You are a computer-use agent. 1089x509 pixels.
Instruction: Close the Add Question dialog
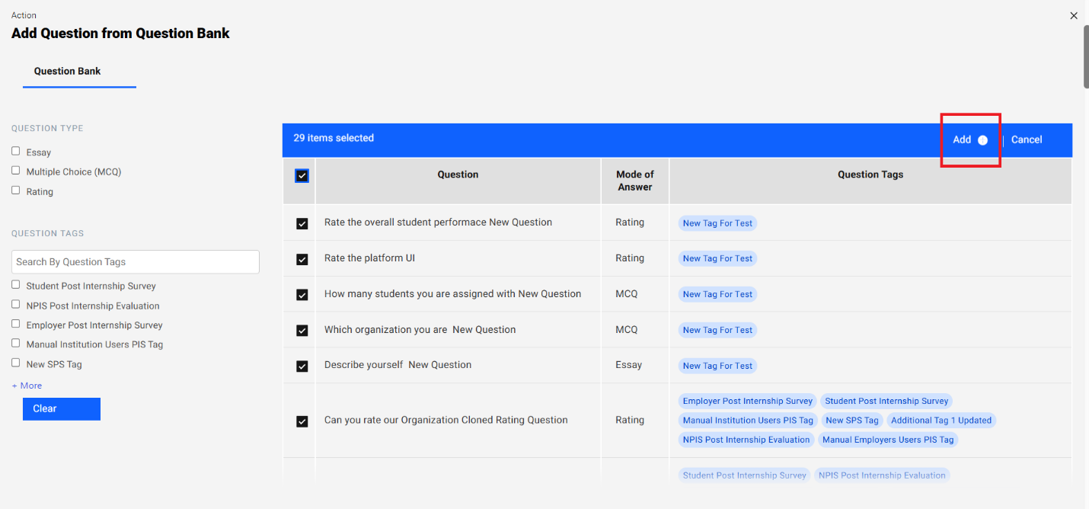click(1074, 15)
